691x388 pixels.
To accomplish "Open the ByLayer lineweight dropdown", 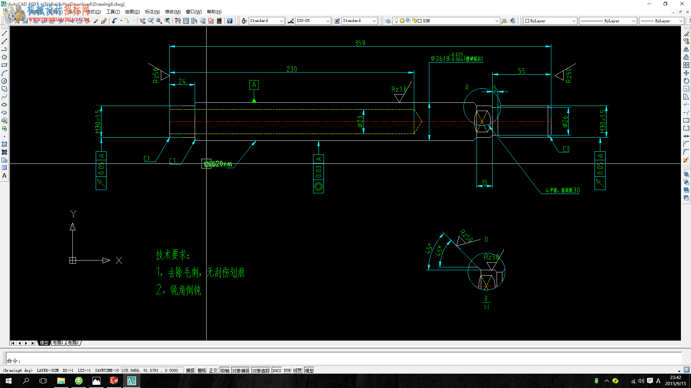I will point(661,21).
